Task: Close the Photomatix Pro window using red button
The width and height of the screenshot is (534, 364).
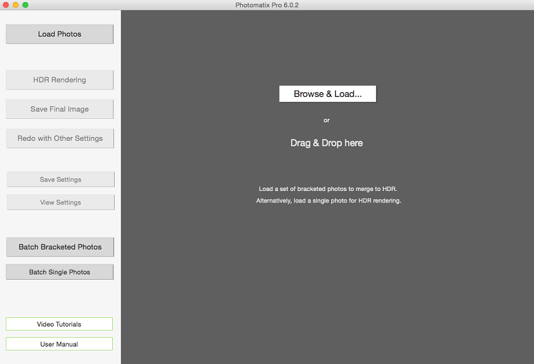Action: (6, 5)
